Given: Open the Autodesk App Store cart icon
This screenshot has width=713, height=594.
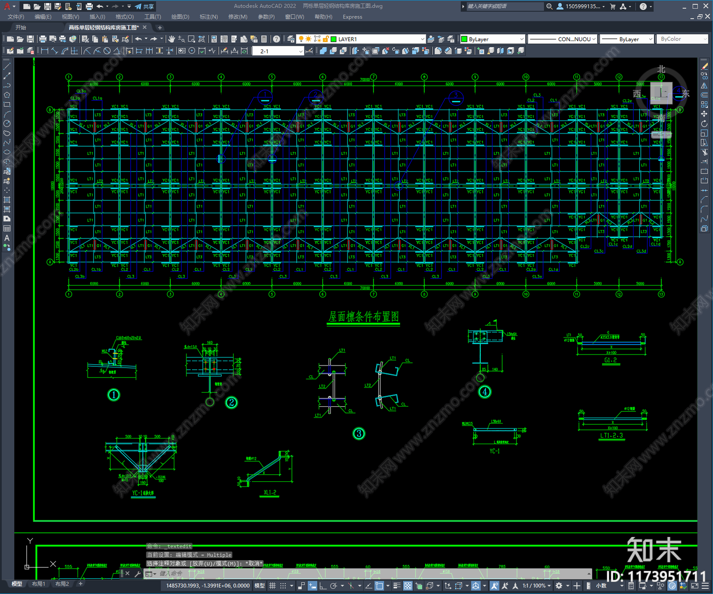Looking at the screenshot, I should (612, 6).
